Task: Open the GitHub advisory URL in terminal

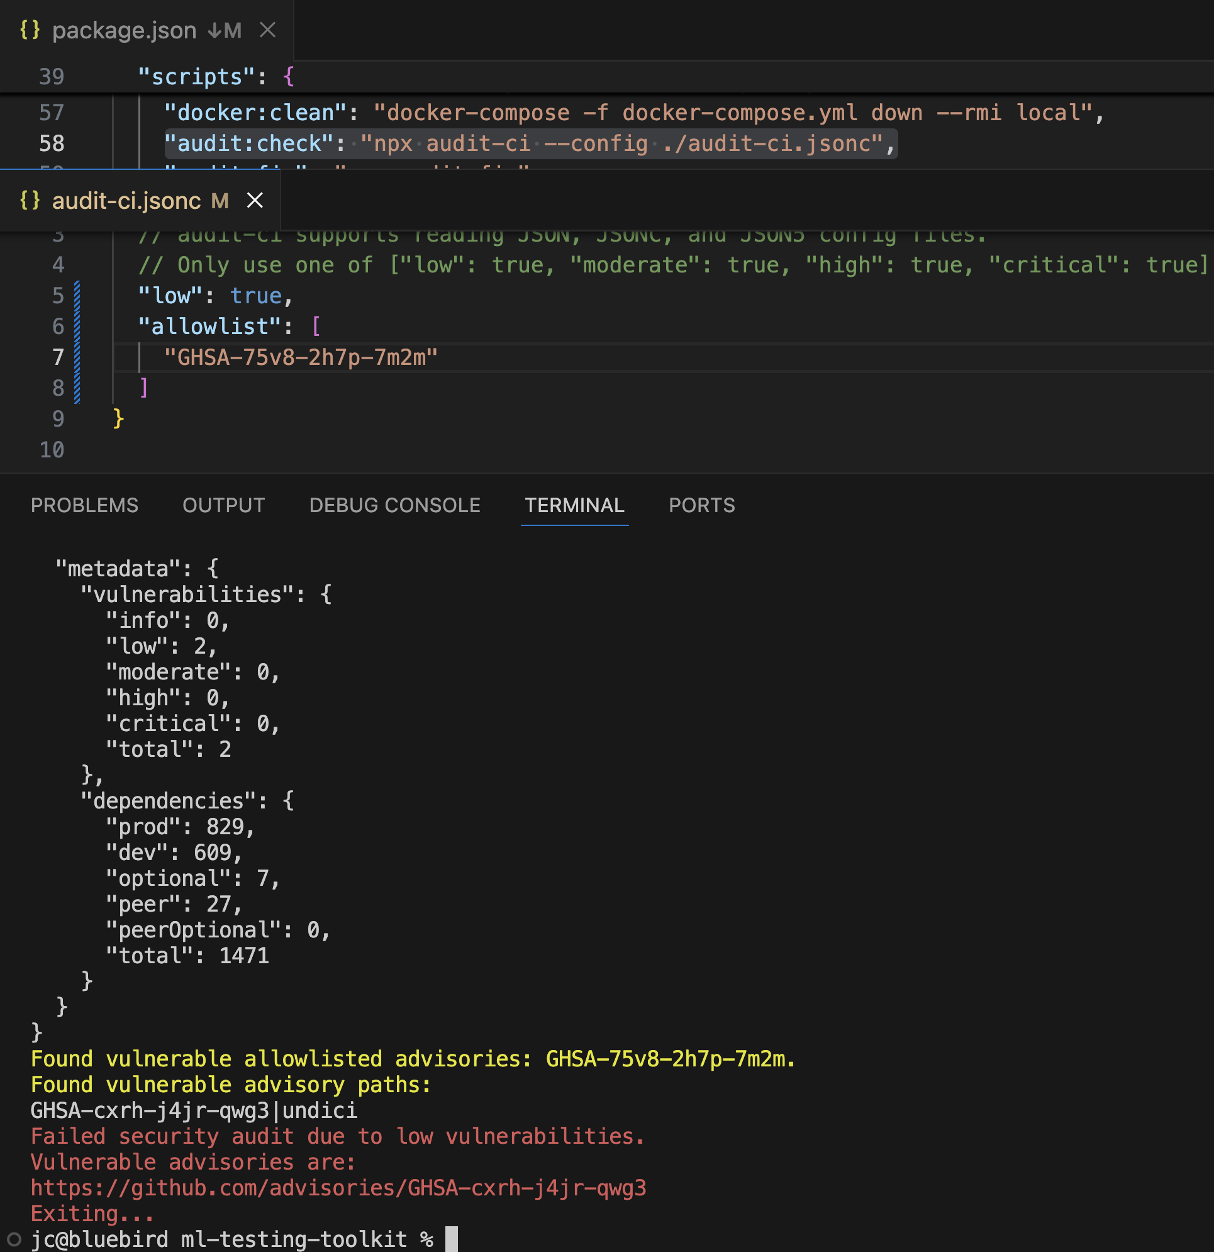Action: pos(338,1187)
